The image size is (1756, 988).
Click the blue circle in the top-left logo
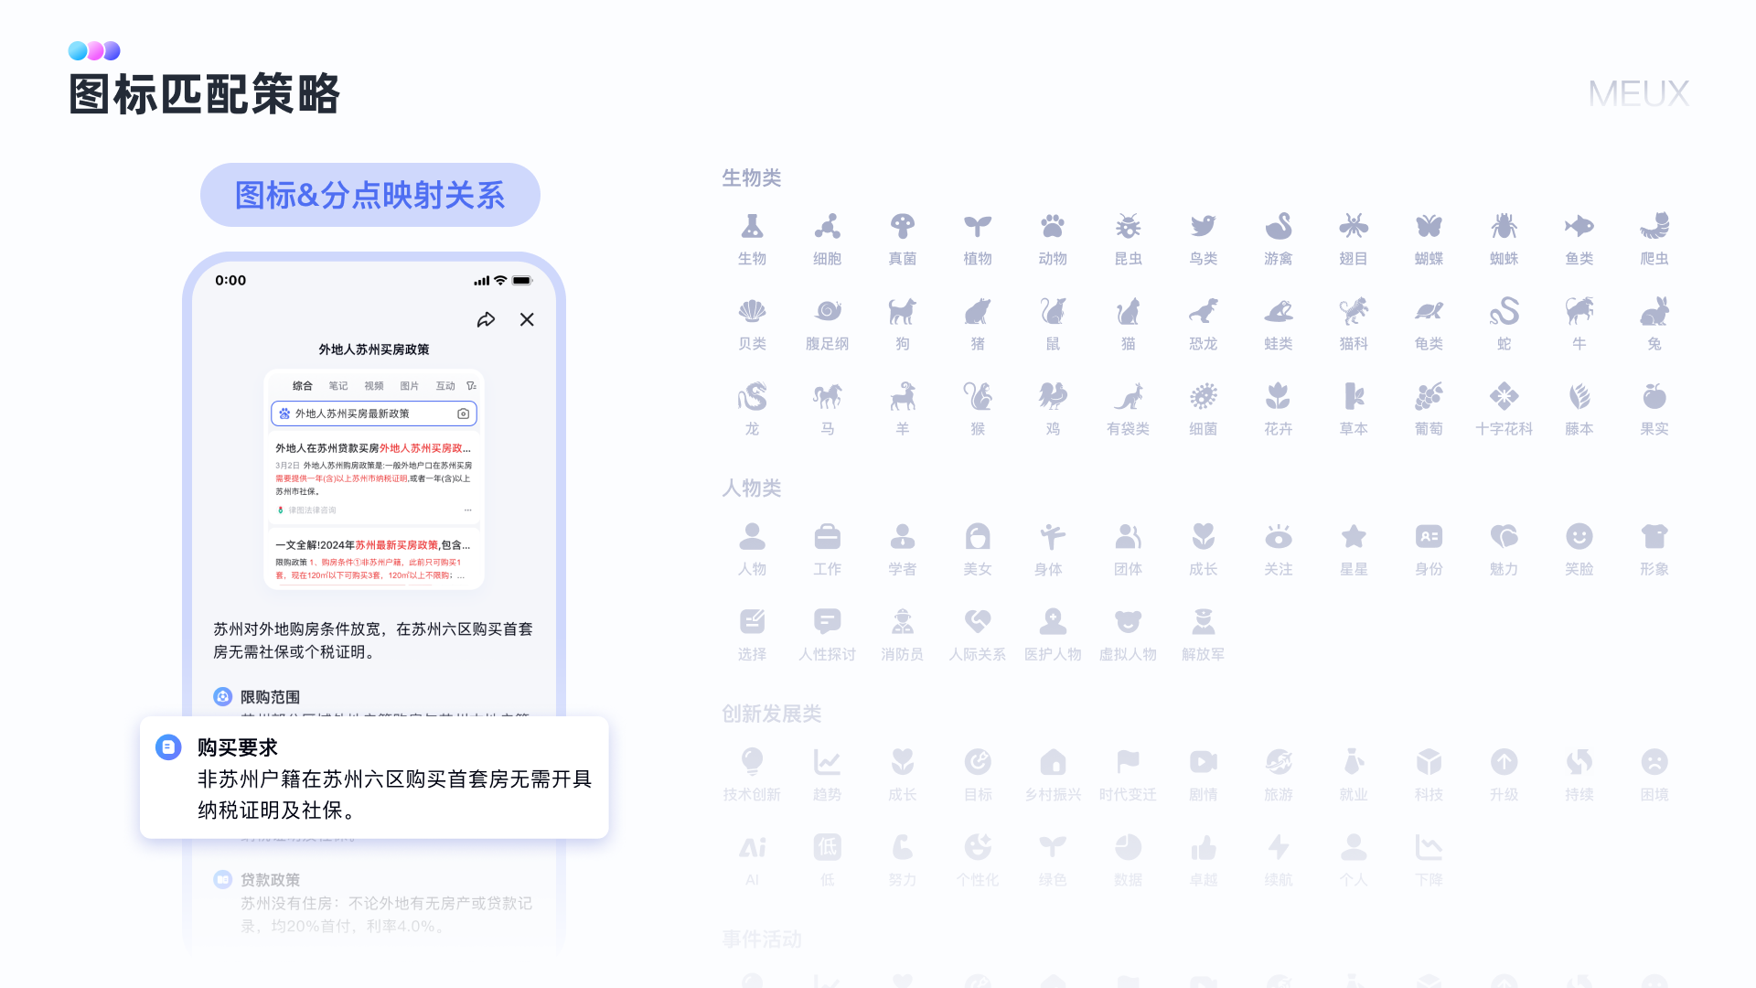tap(79, 51)
